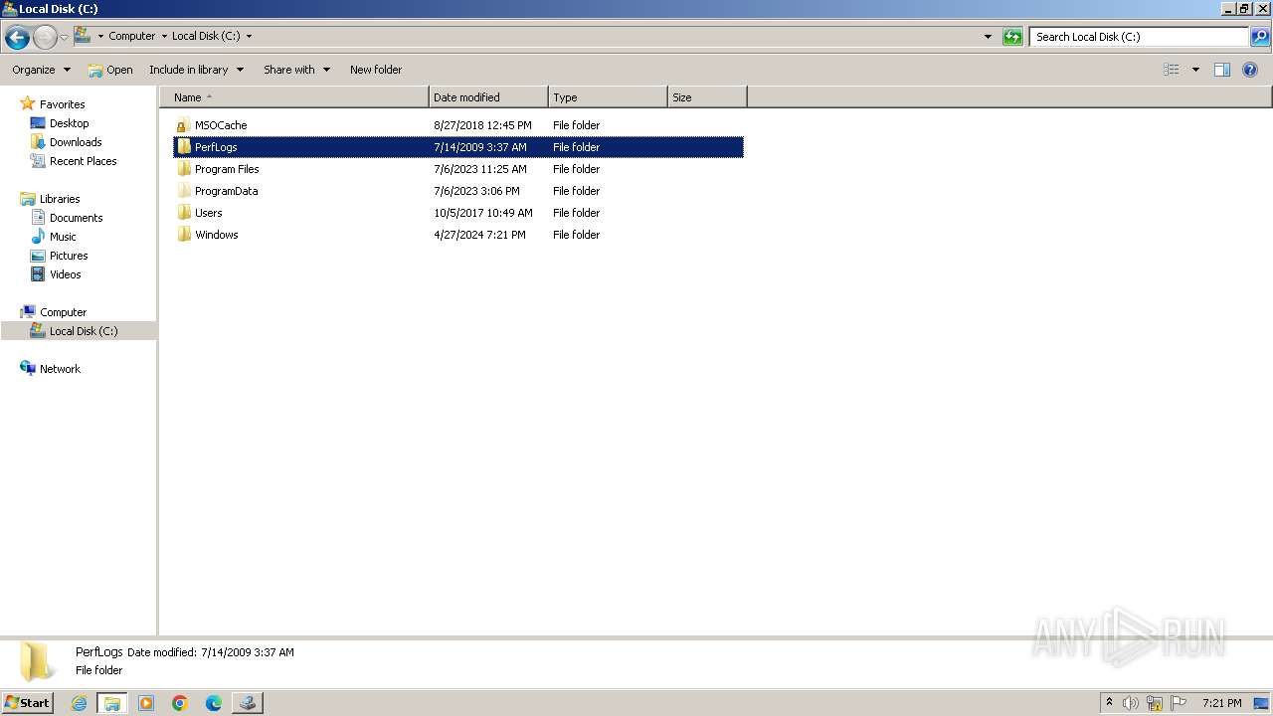Click the Forward navigation arrow
The image size is (1273, 716).
pos(45,38)
